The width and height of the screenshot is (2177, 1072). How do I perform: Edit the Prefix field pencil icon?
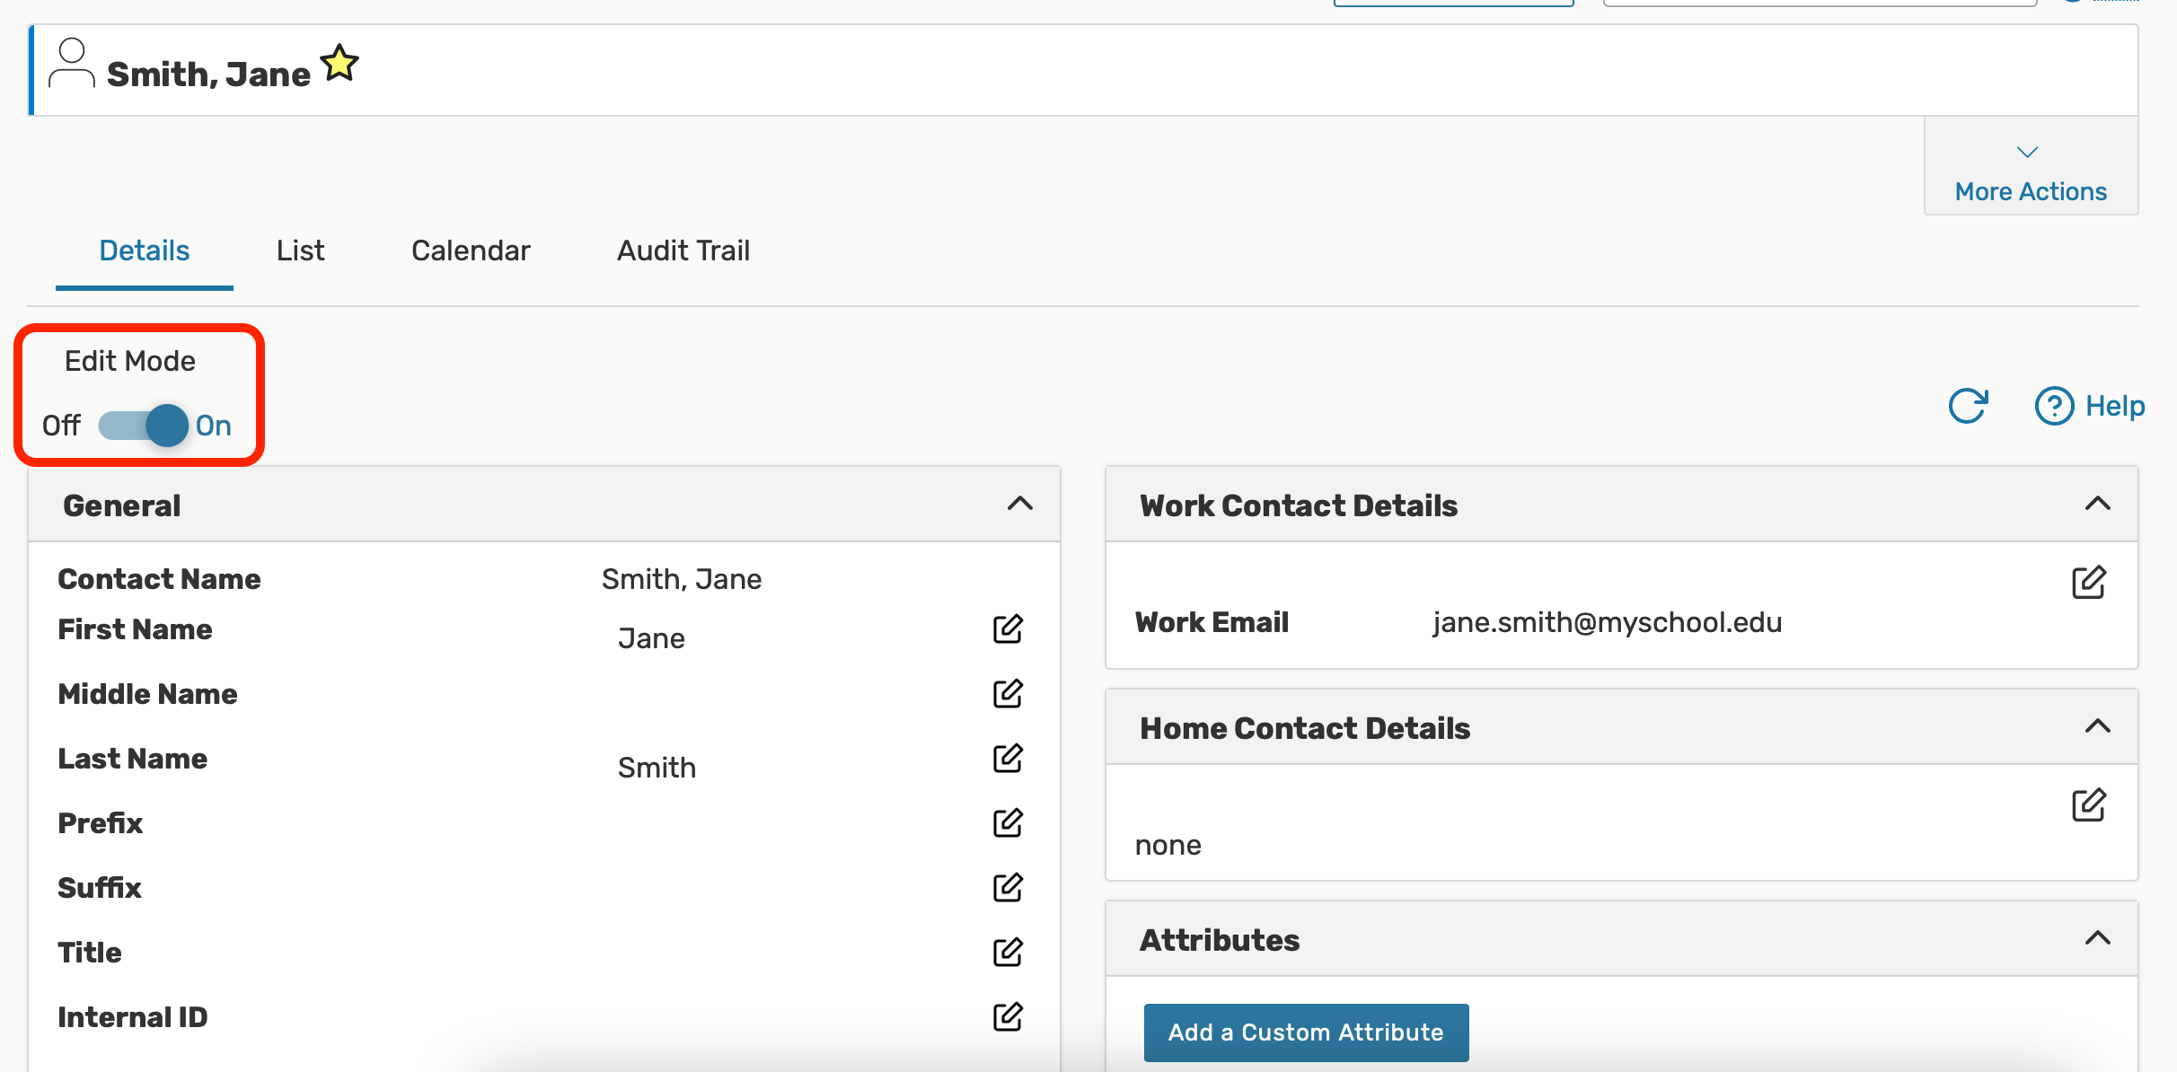point(1008,823)
